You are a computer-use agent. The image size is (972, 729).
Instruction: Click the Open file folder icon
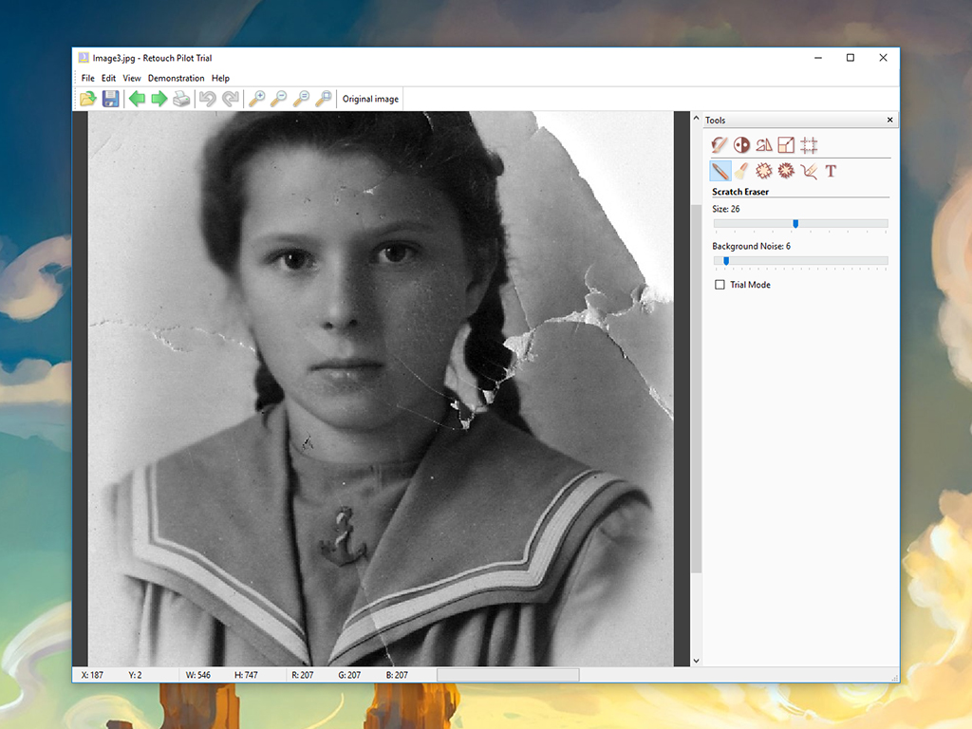pyautogui.click(x=87, y=99)
